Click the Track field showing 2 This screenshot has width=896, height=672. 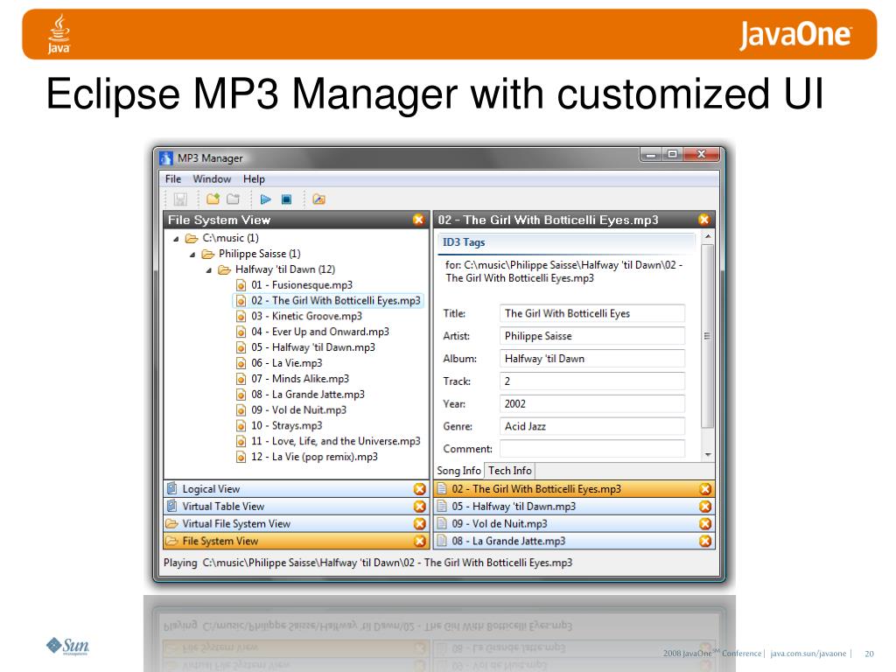(592, 381)
